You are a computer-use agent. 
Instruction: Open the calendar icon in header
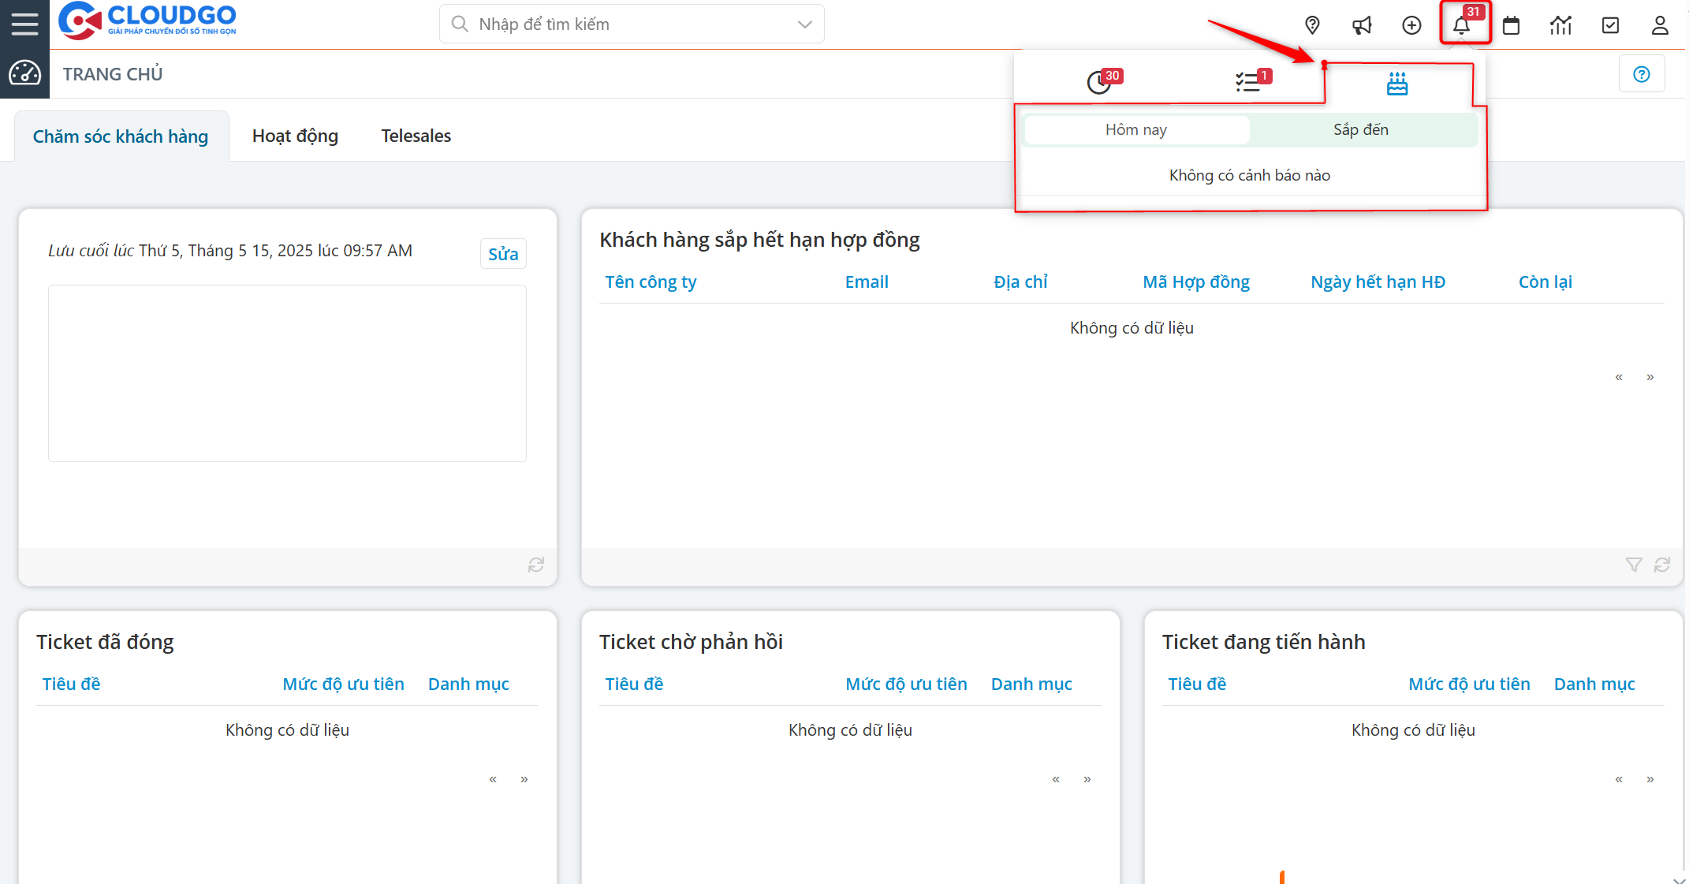(1511, 25)
